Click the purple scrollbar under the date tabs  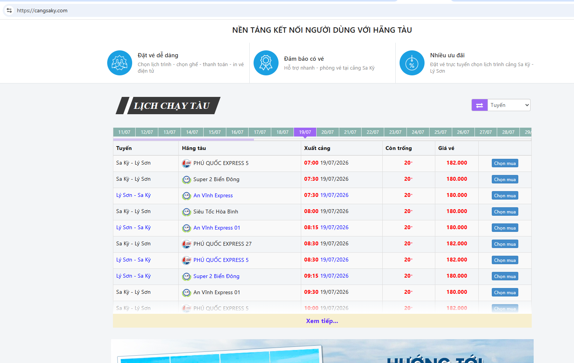[x=184, y=140]
